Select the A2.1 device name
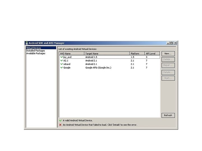Viewport: 202px width, 151px height. point(66,61)
